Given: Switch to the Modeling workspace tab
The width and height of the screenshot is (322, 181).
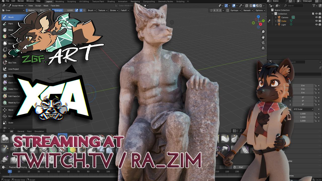Looking at the screenshot, I should tap(60, 1).
